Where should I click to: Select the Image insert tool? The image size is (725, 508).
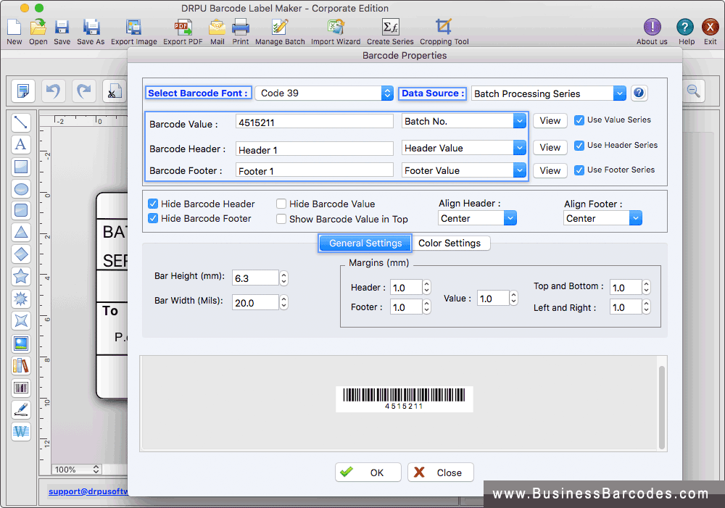[x=21, y=343]
